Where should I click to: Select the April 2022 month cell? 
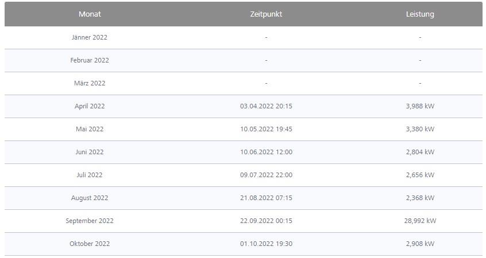point(90,106)
